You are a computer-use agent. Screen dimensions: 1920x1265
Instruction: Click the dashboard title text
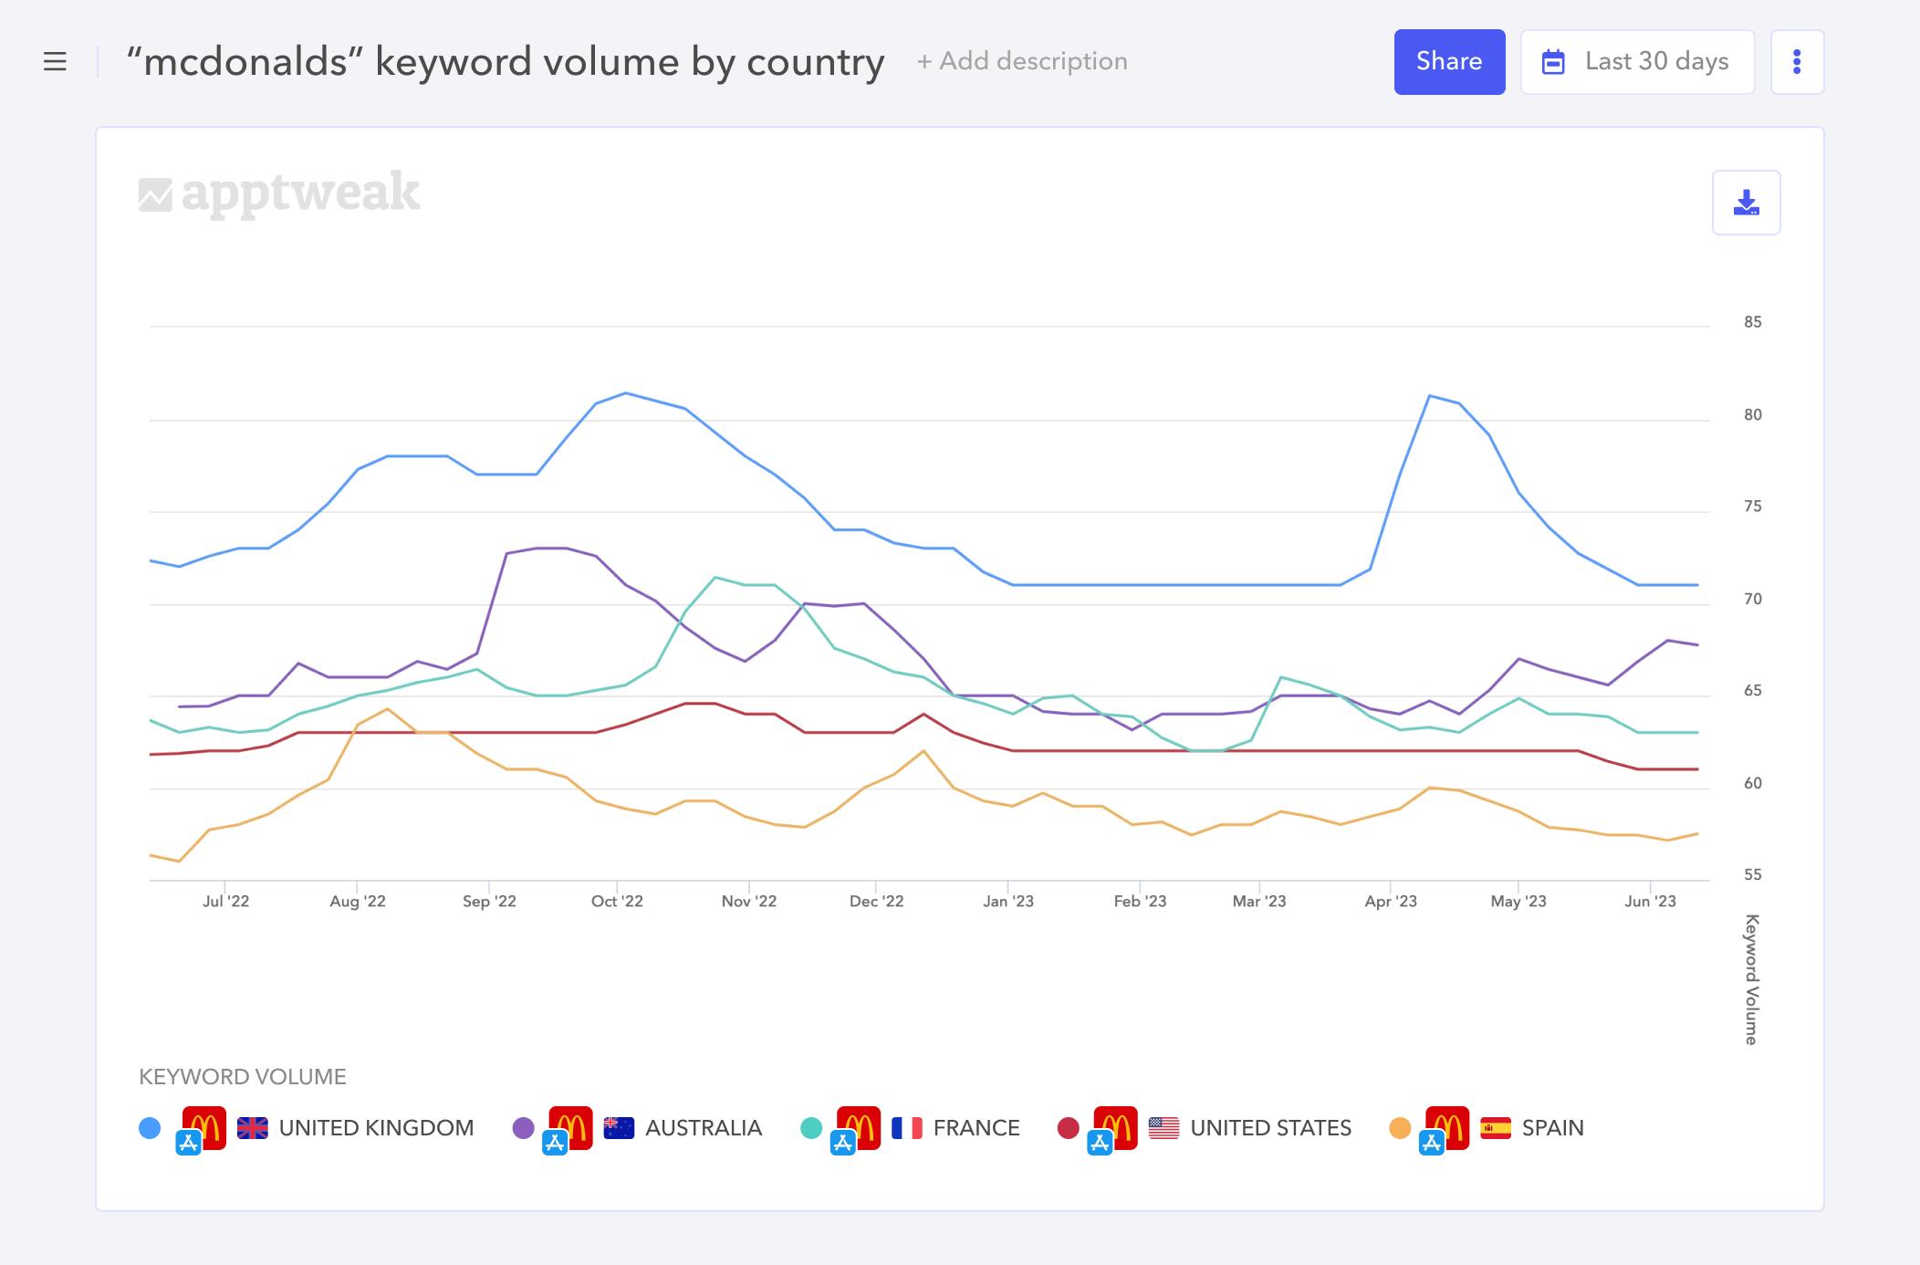[505, 61]
